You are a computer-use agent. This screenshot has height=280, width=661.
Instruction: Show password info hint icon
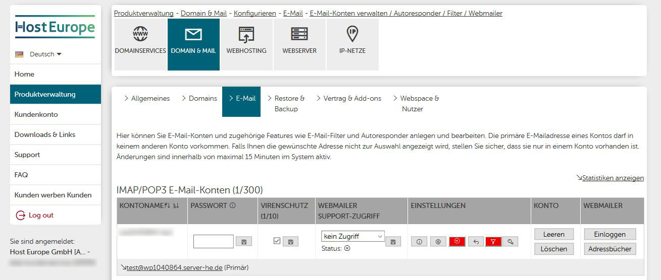click(233, 205)
